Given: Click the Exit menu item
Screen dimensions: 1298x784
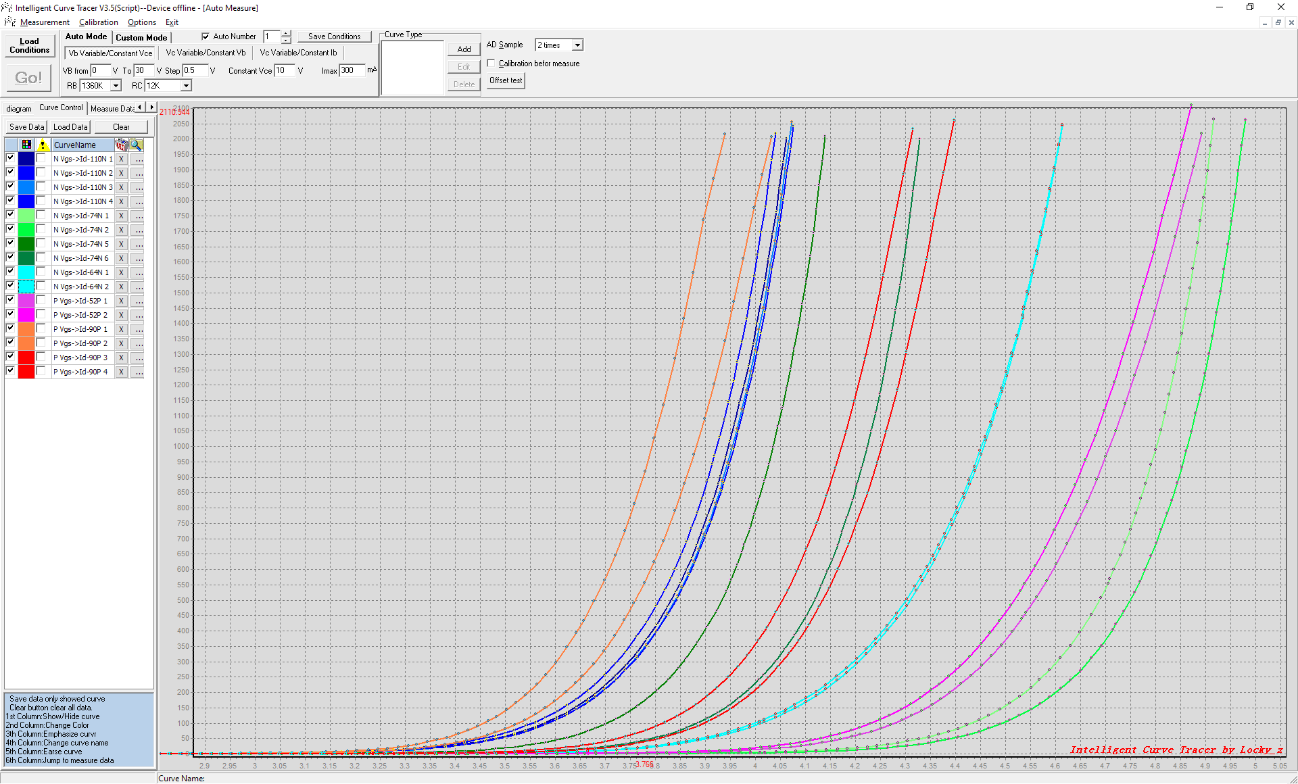Looking at the screenshot, I should 172,22.
